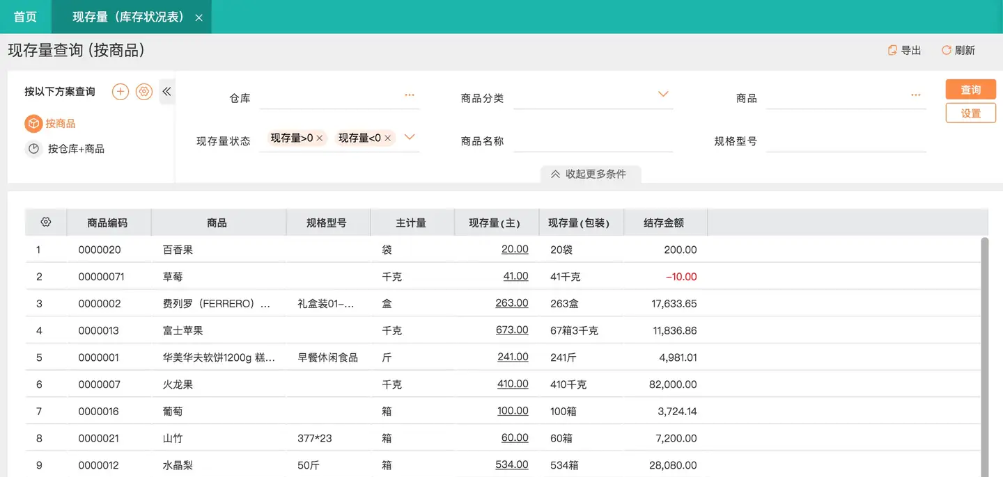Click the table column settings gear icon

pos(46,223)
